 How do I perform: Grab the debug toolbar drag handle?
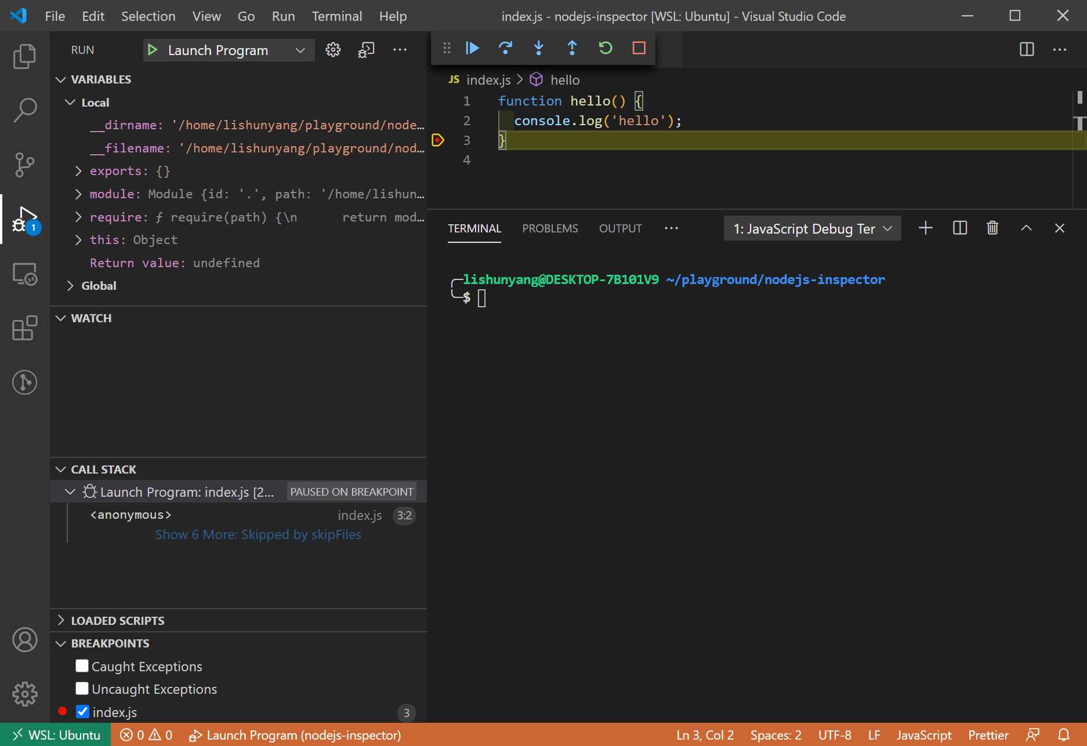447,48
